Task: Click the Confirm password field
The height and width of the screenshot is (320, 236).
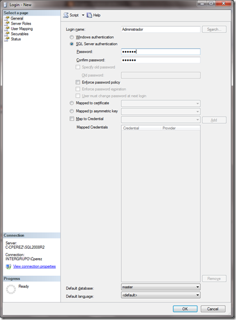Action: [x=160, y=60]
